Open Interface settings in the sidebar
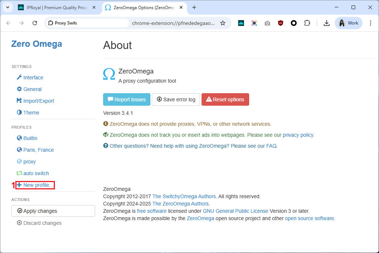 pos(33,78)
